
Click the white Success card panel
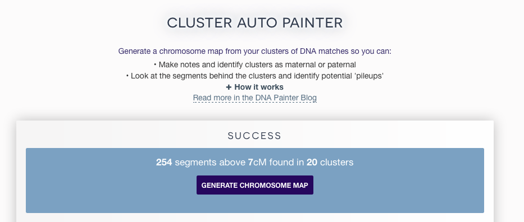point(254,216)
